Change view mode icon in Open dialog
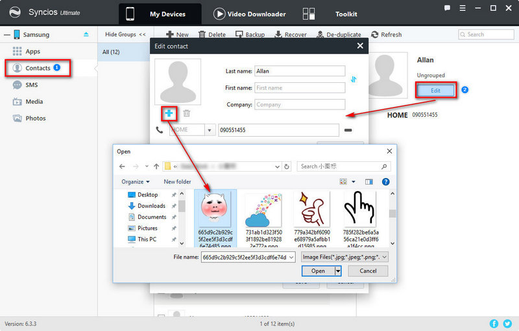 pos(343,181)
